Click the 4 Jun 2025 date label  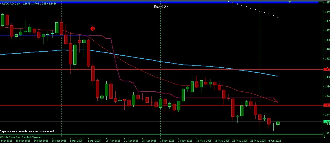tap(275, 140)
